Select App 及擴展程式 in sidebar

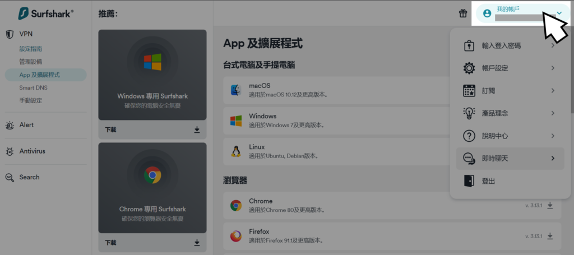tap(46, 75)
